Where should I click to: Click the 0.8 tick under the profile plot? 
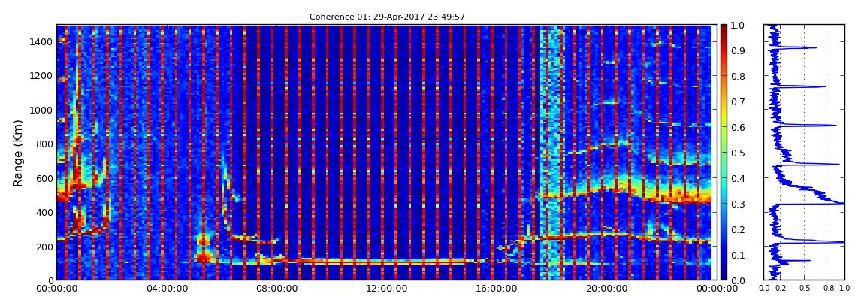[829, 289]
